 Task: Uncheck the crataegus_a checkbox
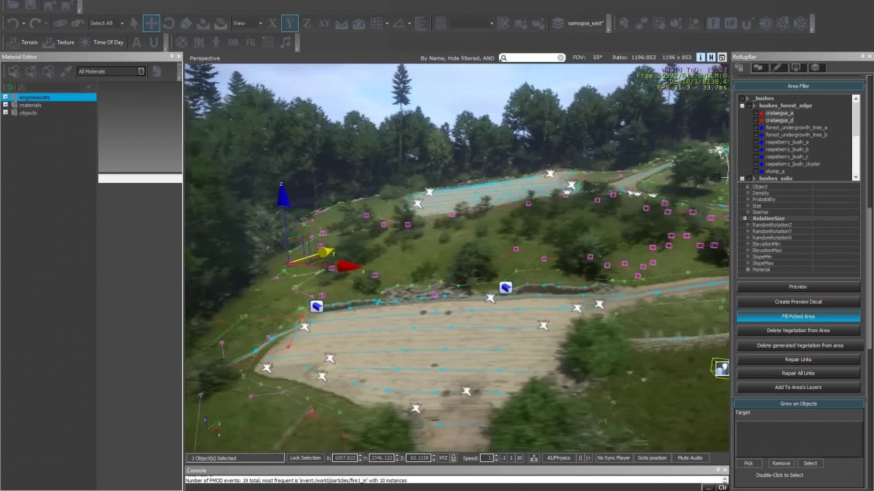[755, 113]
